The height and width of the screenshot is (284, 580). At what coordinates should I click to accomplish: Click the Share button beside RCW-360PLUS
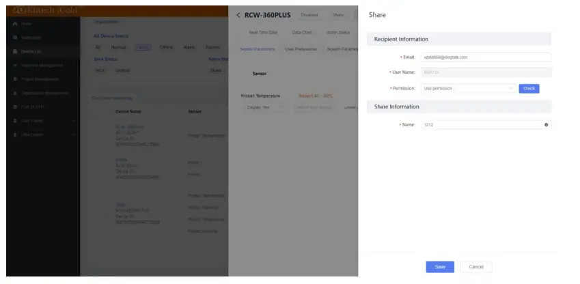338,15
